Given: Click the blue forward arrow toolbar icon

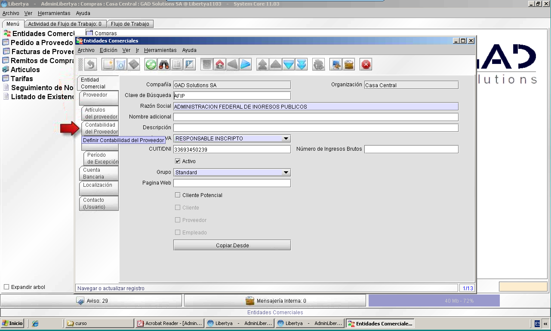Looking at the screenshot, I should (x=246, y=64).
